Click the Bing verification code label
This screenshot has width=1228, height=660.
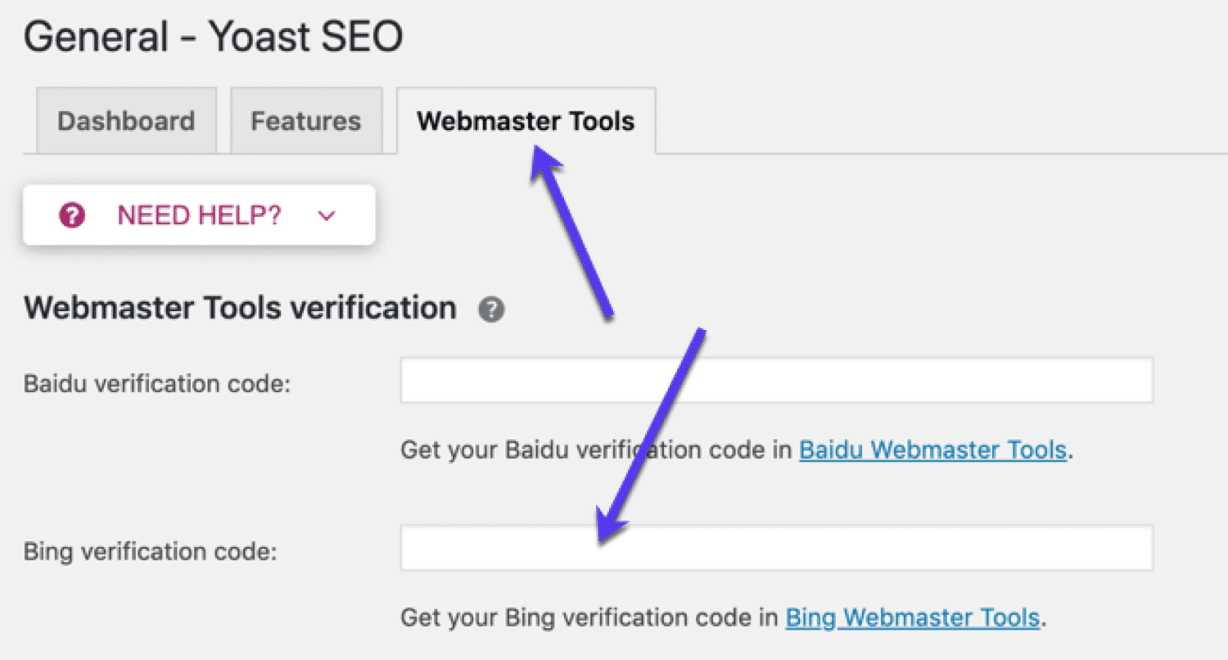tap(152, 551)
